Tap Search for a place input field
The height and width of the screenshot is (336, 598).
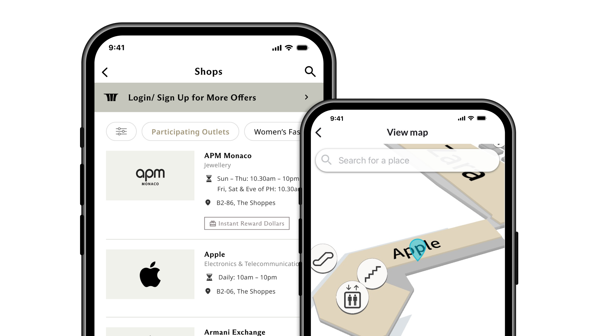tap(407, 161)
